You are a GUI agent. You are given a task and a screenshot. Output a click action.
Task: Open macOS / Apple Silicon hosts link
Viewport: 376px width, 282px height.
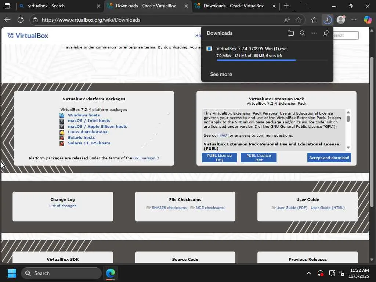click(97, 126)
